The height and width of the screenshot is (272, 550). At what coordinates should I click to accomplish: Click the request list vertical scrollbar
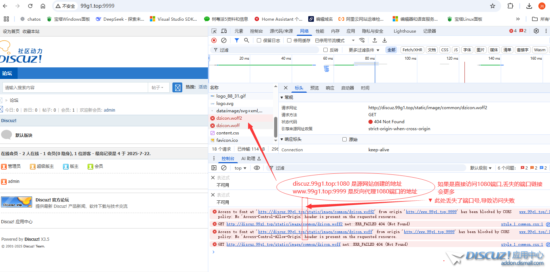[276, 127]
